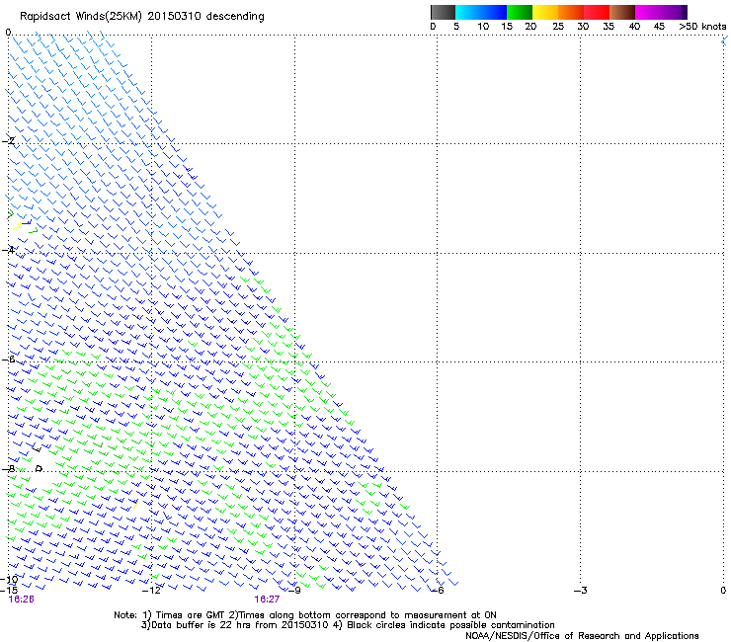731x642 pixels.
Task: Click the chart title "Rapidsact Winds(25KM) 20150310 descending"
Action: tap(141, 17)
